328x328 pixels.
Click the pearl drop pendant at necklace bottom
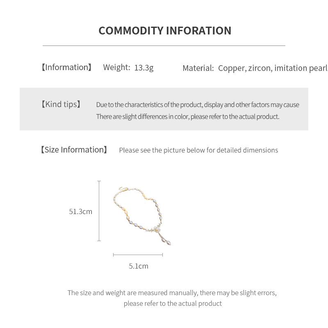(167, 240)
